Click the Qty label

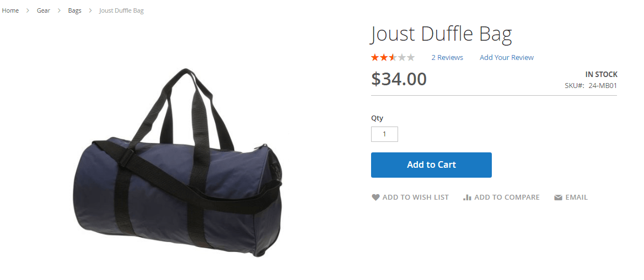pyautogui.click(x=377, y=118)
